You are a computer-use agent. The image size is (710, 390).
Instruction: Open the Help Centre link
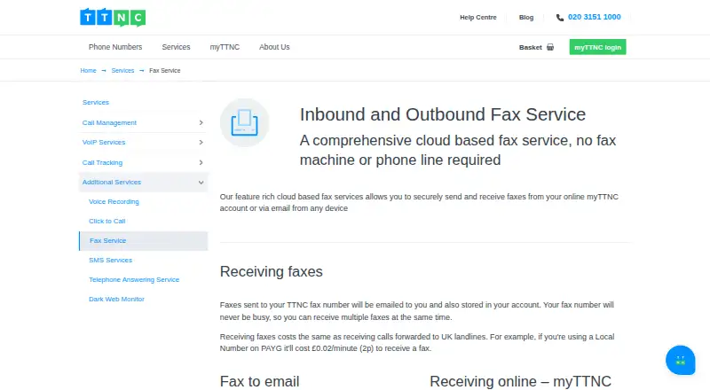[x=478, y=17]
